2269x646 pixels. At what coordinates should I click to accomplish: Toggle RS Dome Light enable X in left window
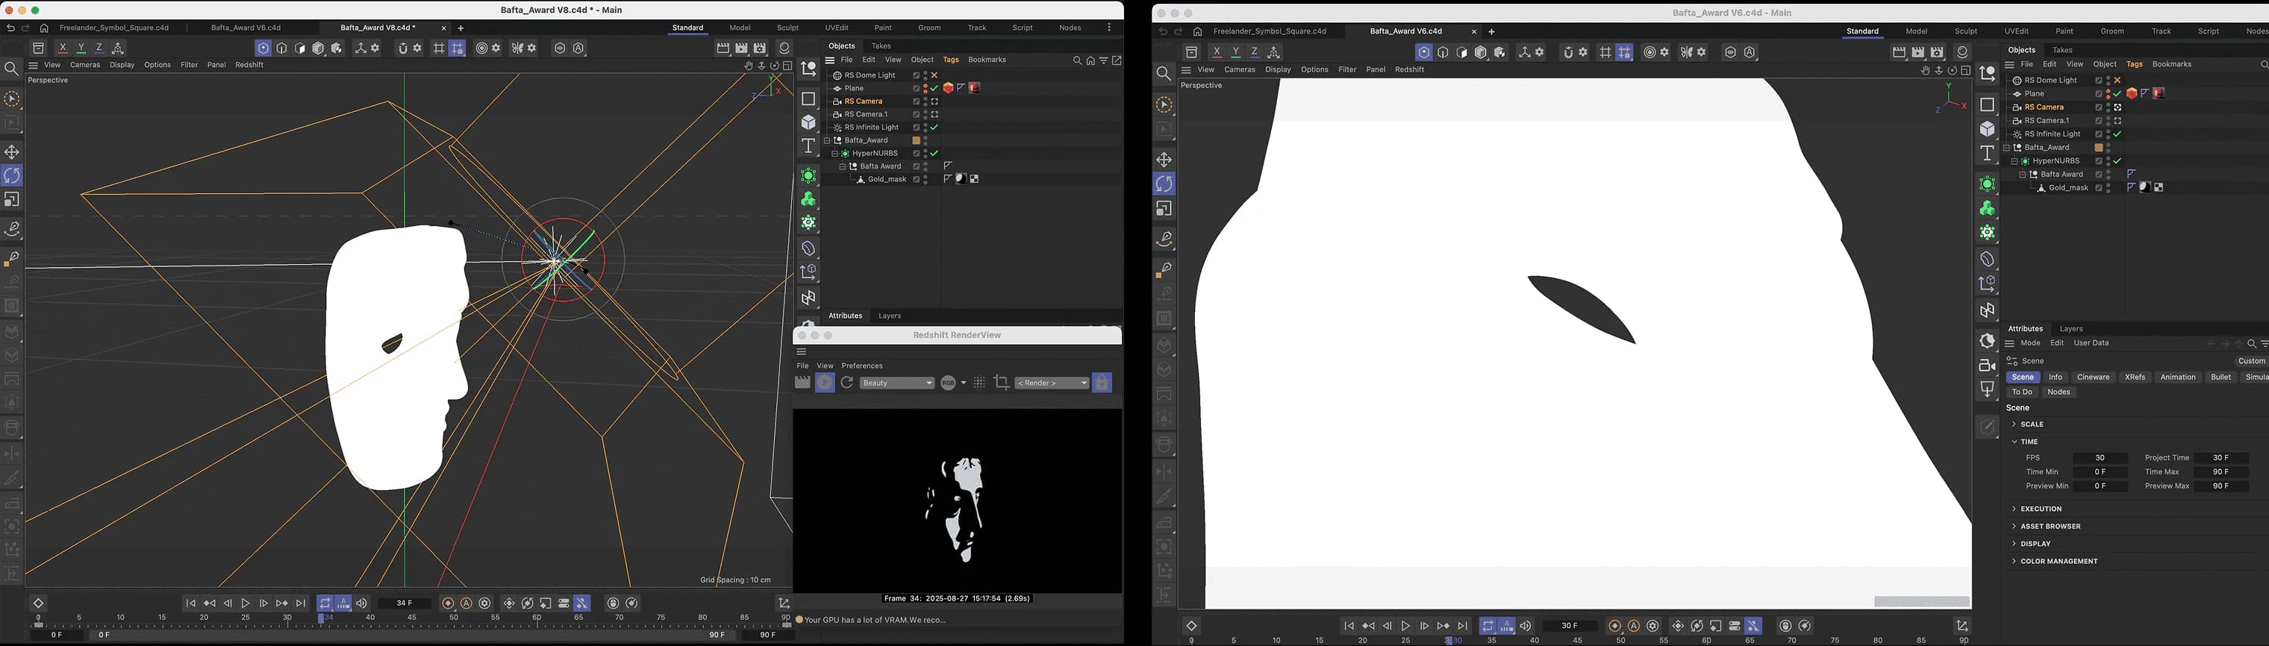pos(934,75)
